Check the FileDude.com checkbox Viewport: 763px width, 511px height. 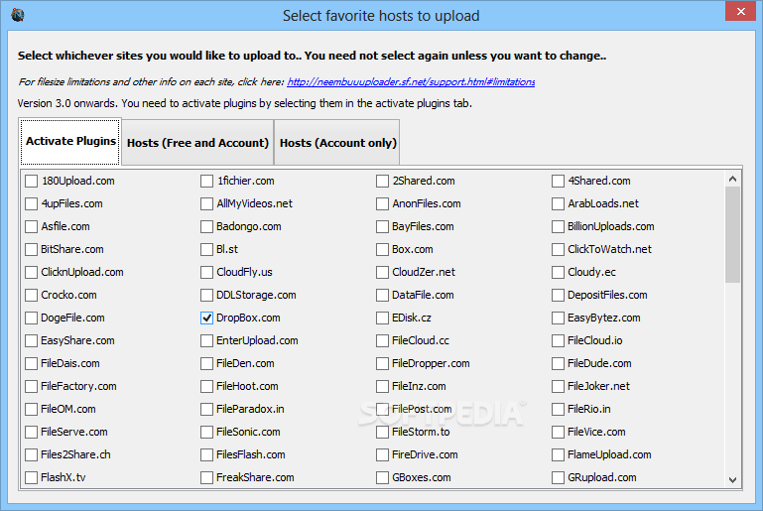[558, 363]
